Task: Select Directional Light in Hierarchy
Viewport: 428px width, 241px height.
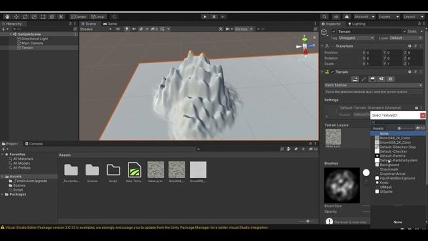Action: [x=35, y=39]
